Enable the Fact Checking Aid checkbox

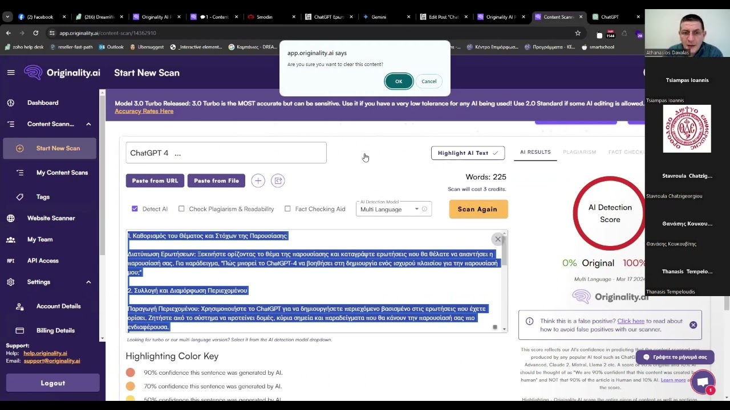[x=287, y=209]
